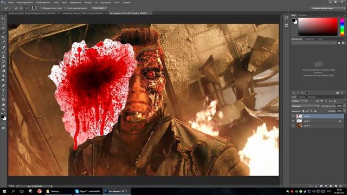Select the Rectangle shape tool
The height and width of the screenshot is (195, 347).
3,100
